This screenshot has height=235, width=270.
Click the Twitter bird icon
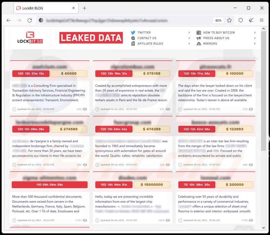(x=133, y=33)
